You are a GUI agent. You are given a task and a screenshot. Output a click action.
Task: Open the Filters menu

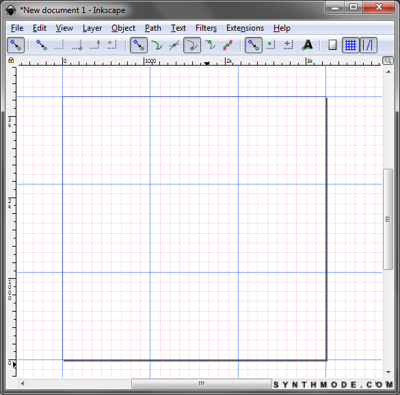(206, 28)
